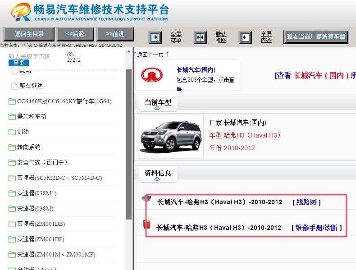Click the Chang Yi platform logo
The height and width of the screenshot is (270, 356).
pyautogui.click(x=21, y=12)
